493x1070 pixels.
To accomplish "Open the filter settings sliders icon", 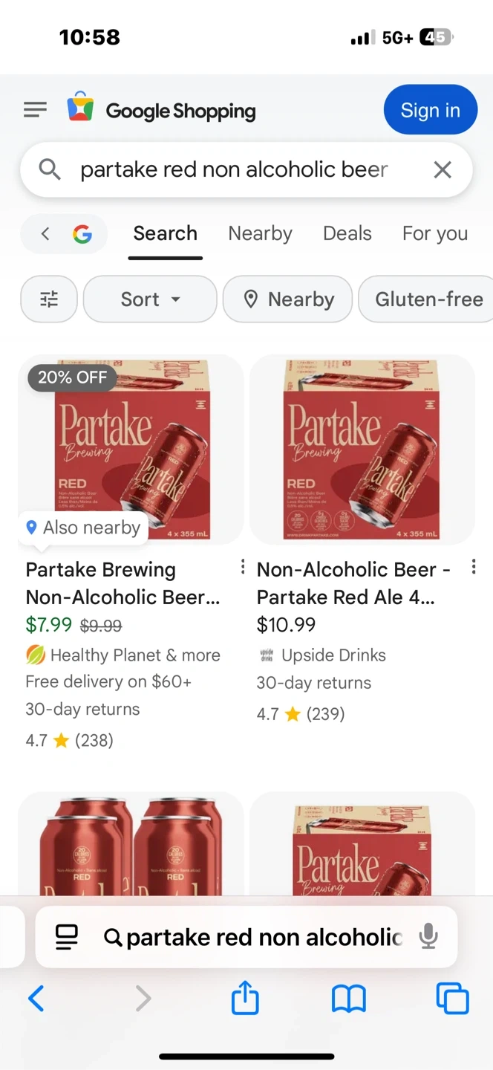I will coord(49,299).
